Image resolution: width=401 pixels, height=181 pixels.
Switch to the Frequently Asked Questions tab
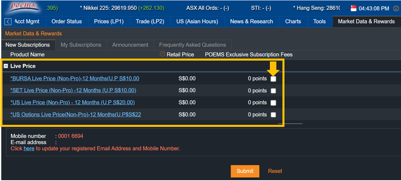[x=193, y=45]
